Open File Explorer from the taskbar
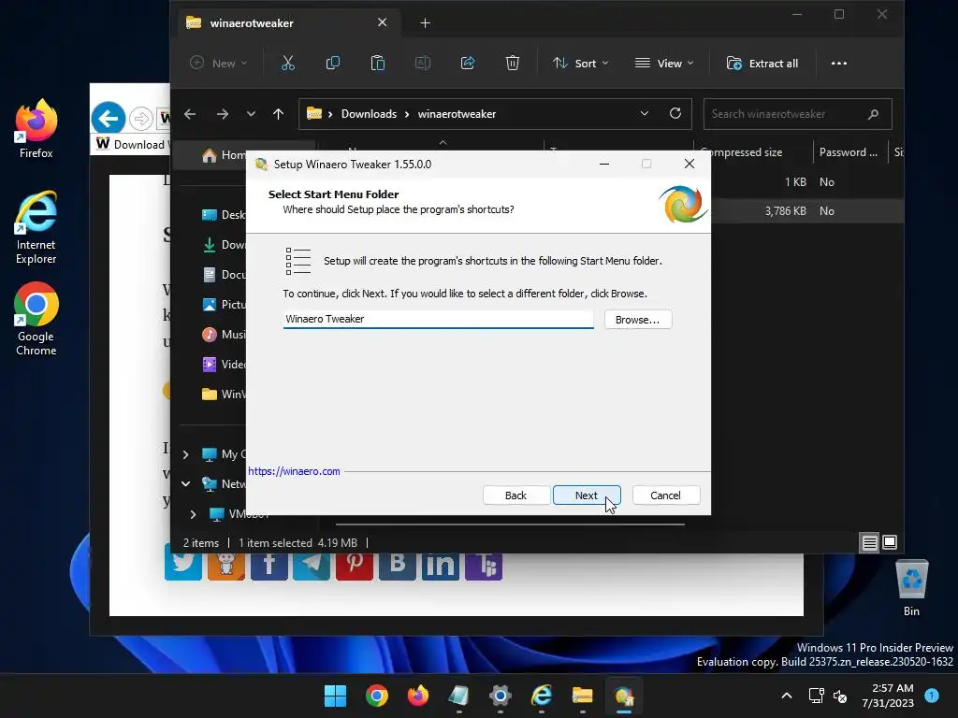This screenshot has width=958, height=718. [x=582, y=696]
